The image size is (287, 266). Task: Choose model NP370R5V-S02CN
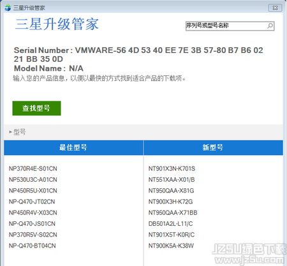point(33,235)
